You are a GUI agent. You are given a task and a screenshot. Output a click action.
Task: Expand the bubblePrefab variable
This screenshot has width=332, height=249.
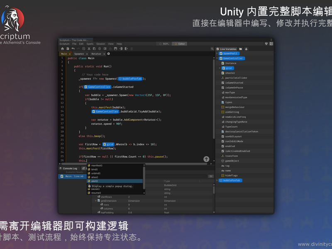click(x=217, y=181)
